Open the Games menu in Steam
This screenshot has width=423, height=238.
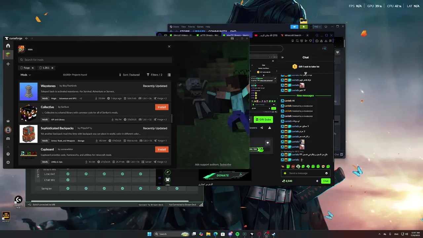pos(200,27)
